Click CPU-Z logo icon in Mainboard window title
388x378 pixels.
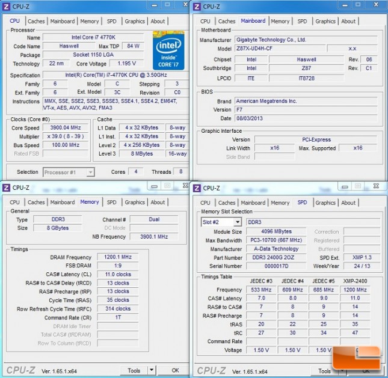click(x=197, y=7)
